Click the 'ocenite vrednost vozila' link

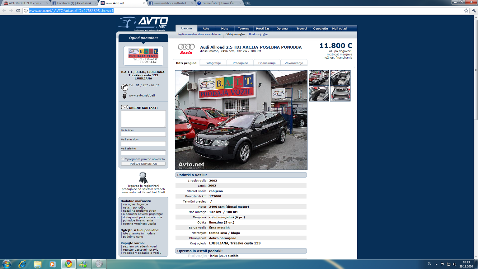click(139, 224)
